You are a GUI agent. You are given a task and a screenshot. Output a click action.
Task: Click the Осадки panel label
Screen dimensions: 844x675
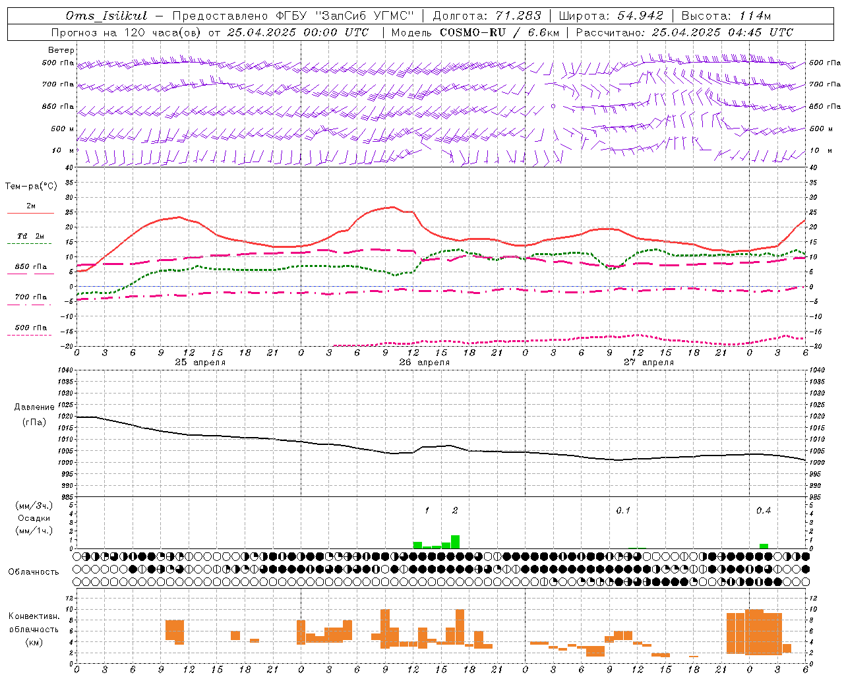point(34,518)
